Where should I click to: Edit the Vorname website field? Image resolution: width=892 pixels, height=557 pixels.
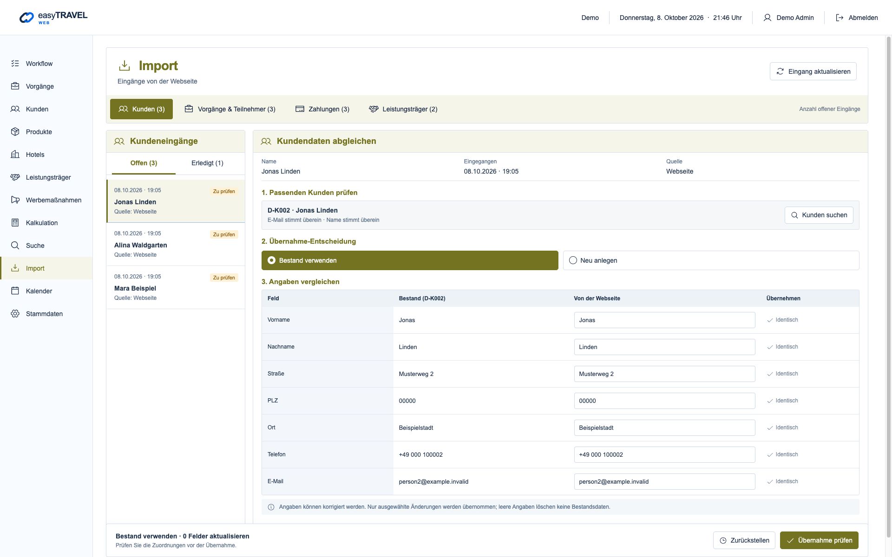pyautogui.click(x=664, y=320)
